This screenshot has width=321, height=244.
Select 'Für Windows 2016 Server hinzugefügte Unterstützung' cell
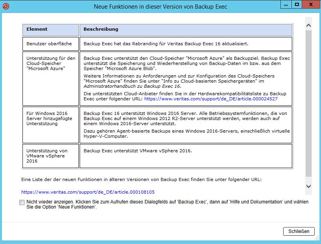pos(50,125)
